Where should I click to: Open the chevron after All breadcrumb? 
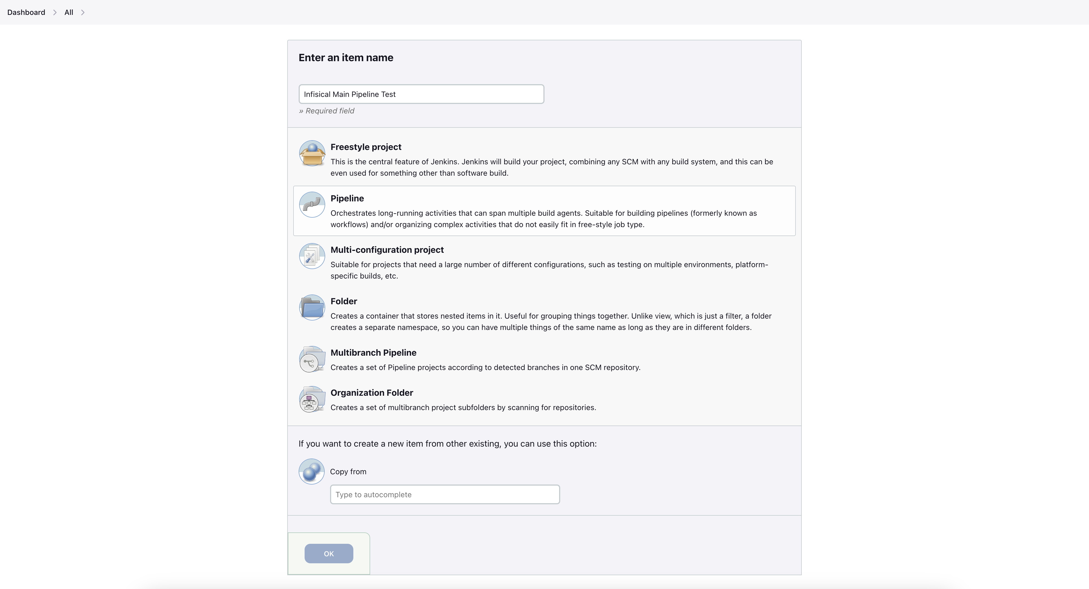click(83, 12)
